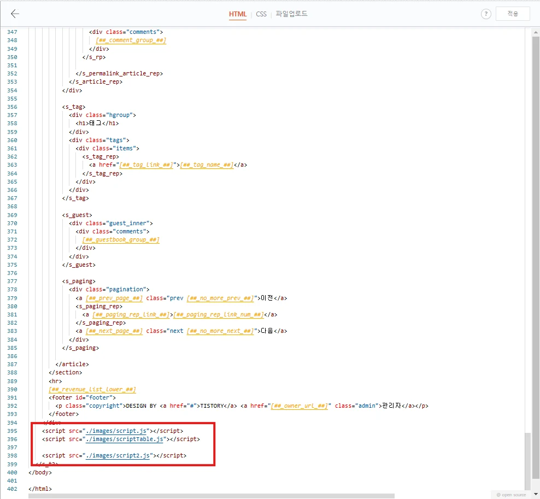This screenshot has width=540, height=499.
Task: Select the [##_paging_rep_link_##] token
Action: tap(131, 315)
